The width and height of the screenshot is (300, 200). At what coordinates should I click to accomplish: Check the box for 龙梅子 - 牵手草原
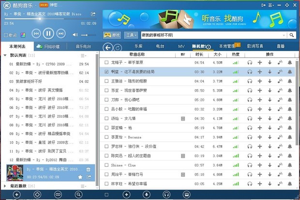coord(106,63)
